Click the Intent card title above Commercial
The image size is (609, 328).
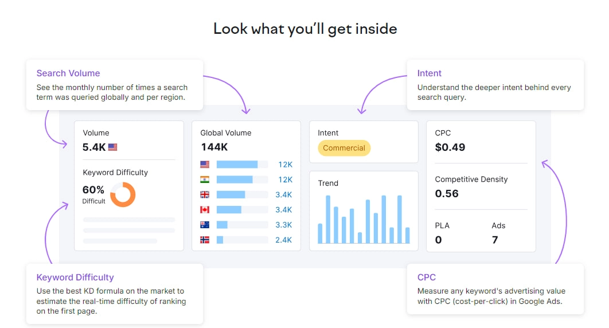[328, 133]
